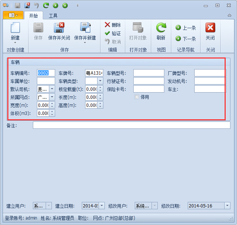
Task: Open the 默认司机 dropdown list
Action: point(52,89)
